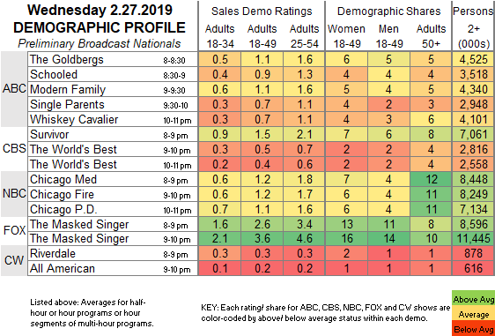495x336 pixels.
Task: Select the yellow Average legend swatch
Action: pyautogui.click(x=473, y=315)
